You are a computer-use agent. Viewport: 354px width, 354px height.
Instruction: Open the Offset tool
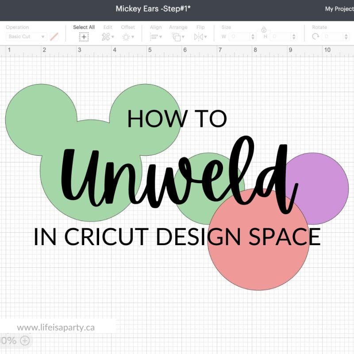point(125,36)
